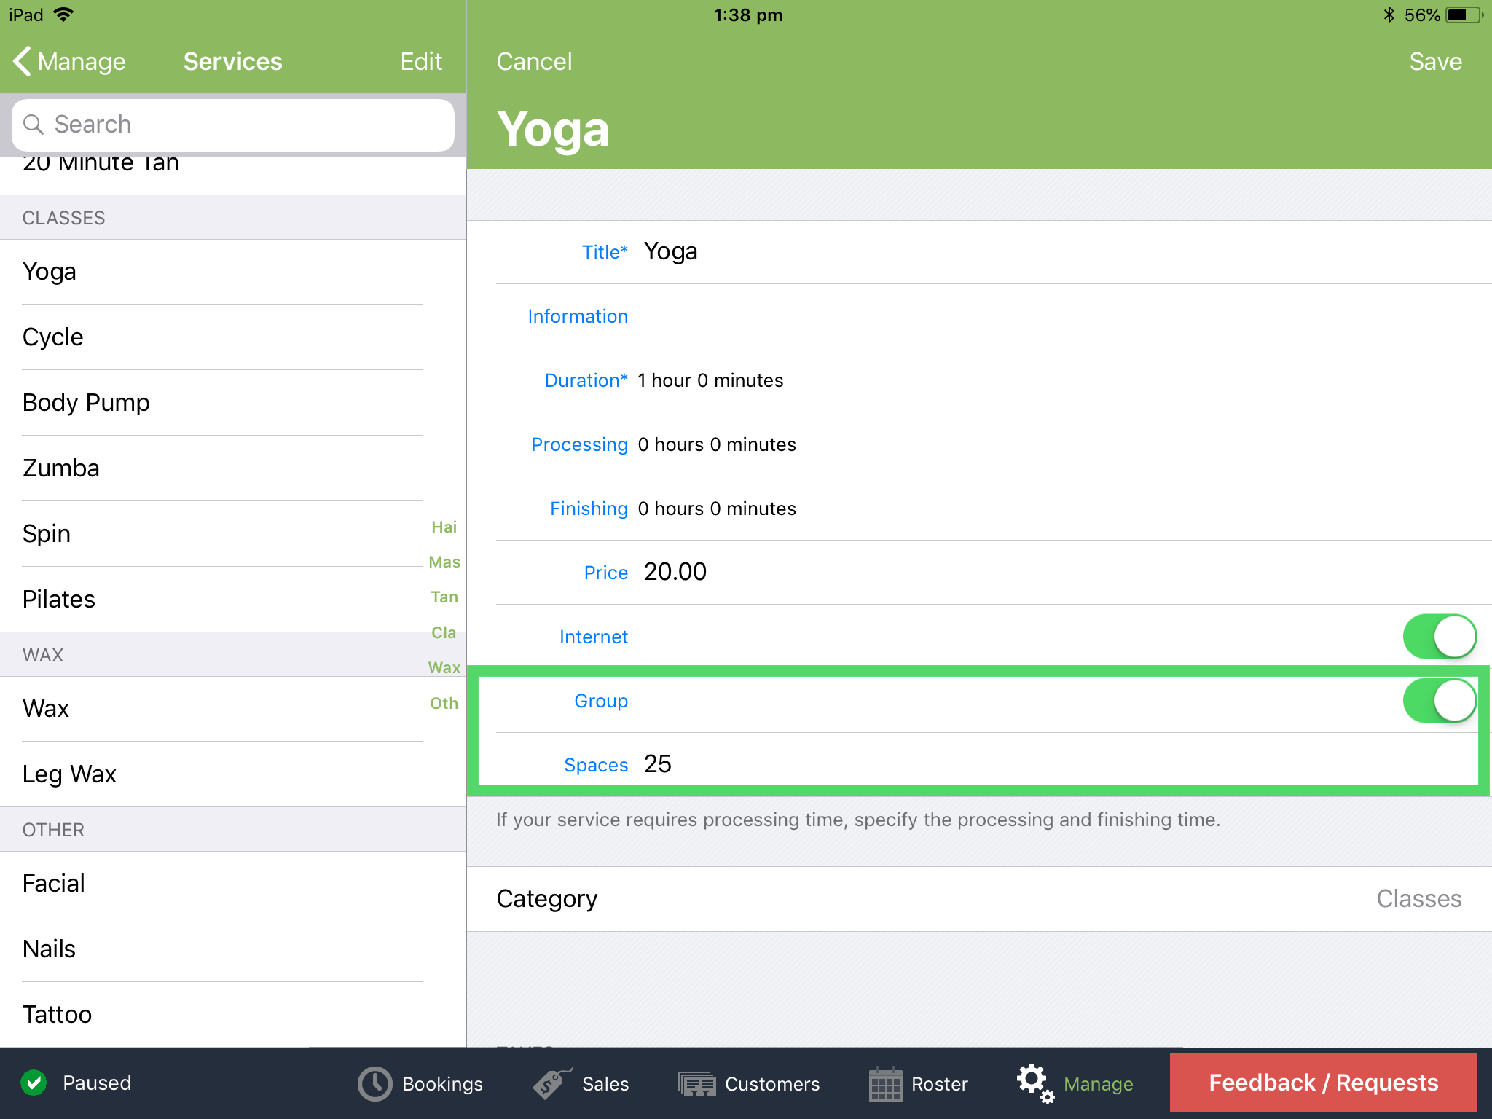The image size is (1492, 1119).
Task: Open the Duration picker for Yoga
Action: [710, 380]
